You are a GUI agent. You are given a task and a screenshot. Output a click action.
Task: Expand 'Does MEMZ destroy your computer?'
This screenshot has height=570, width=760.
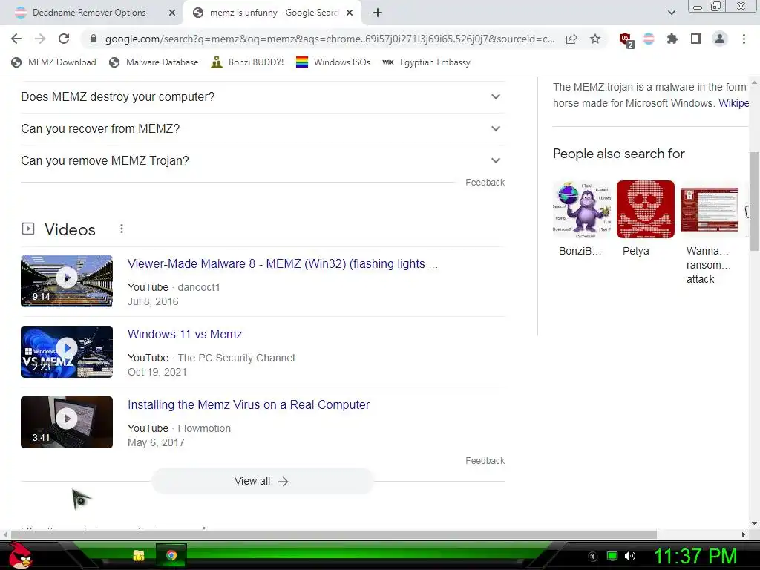click(263, 97)
